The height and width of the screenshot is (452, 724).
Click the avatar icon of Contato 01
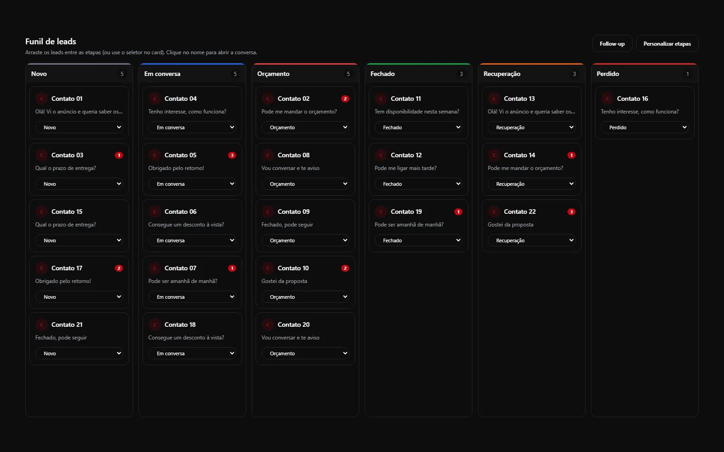coord(42,99)
